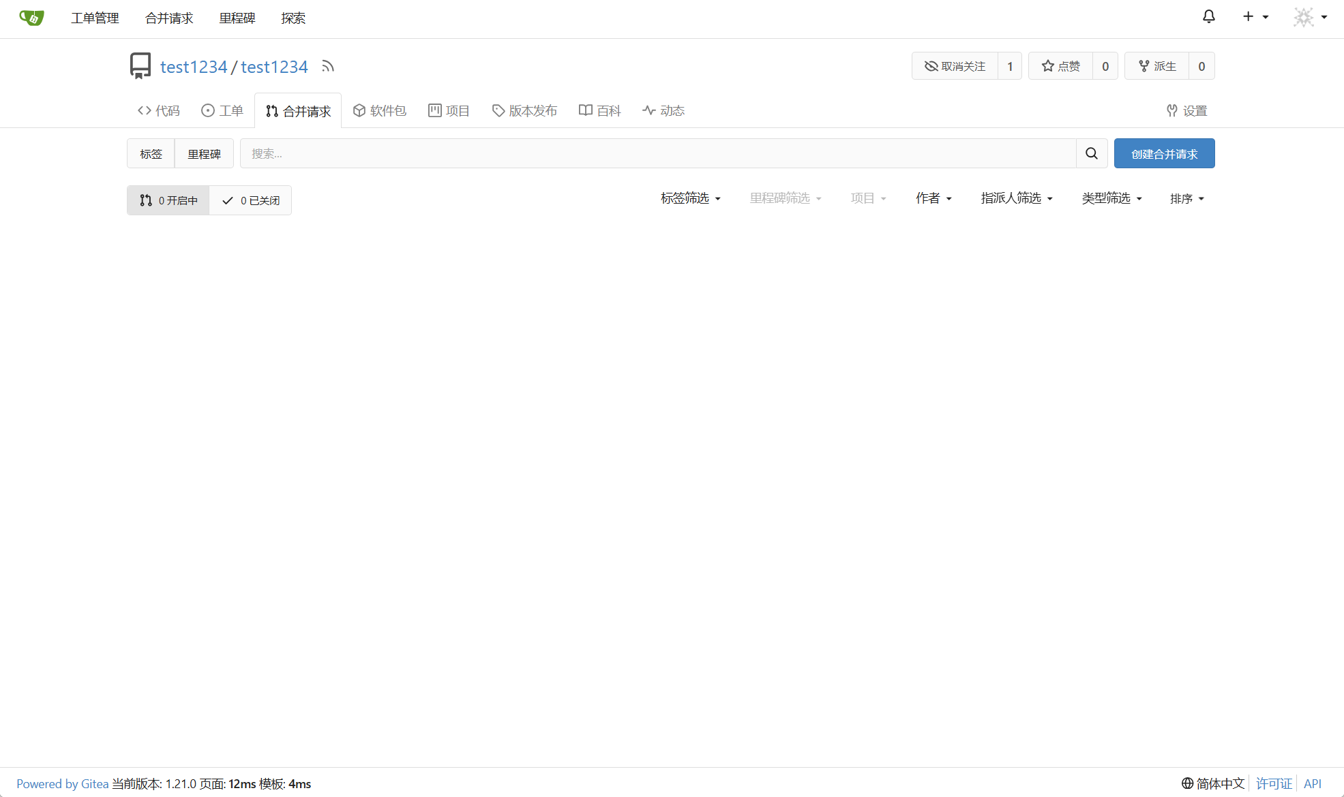1344x797 pixels.
Task: Open the 软件包 (Packages) section
Action: (380, 110)
